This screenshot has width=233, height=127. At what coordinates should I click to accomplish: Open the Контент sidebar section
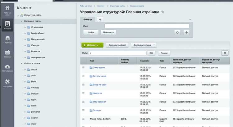click(7, 25)
